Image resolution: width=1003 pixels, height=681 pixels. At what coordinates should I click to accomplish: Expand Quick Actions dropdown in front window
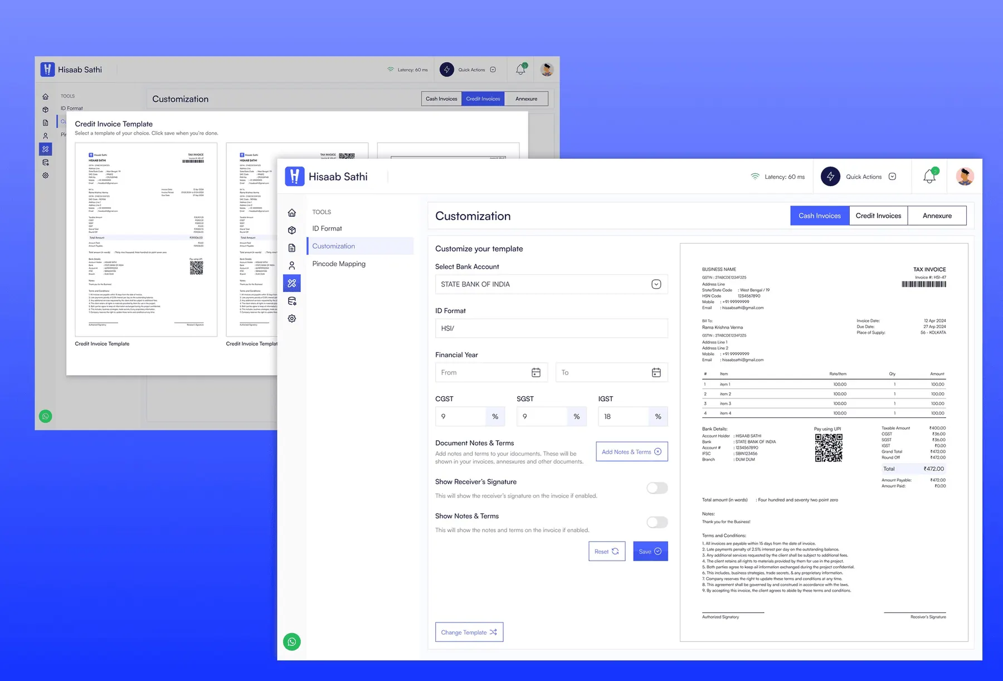click(x=892, y=177)
